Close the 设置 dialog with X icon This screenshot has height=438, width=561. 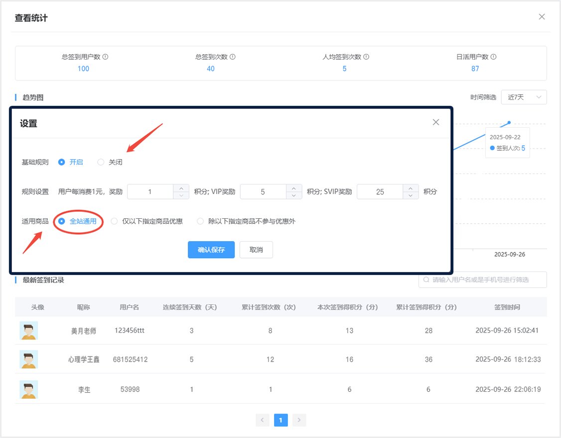pos(436,122)
